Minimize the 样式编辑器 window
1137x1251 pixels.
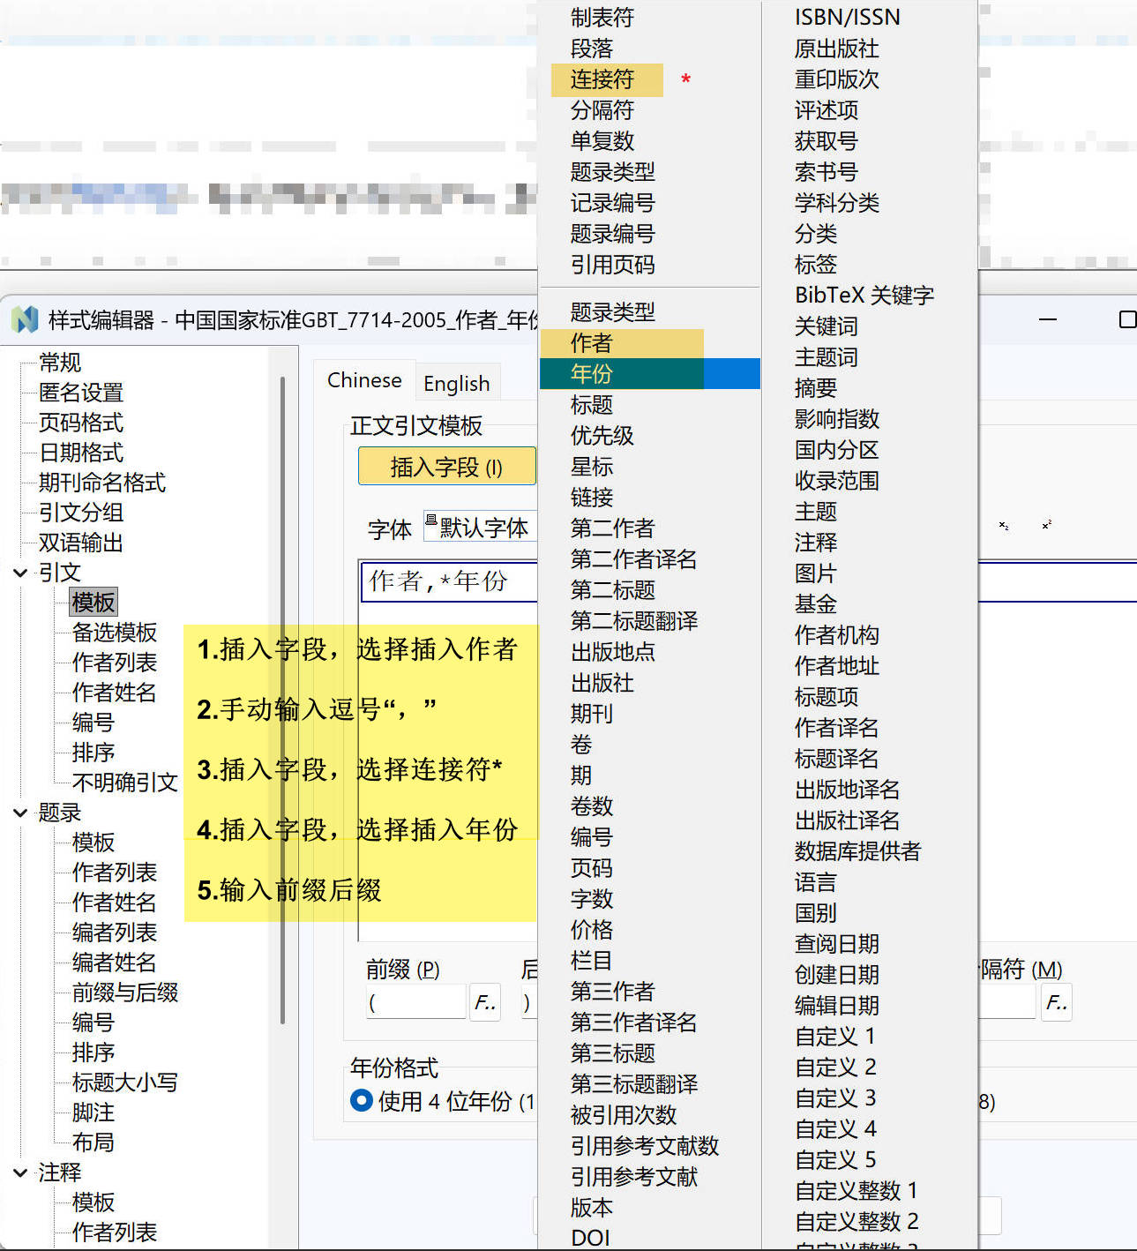point(1048,319)
